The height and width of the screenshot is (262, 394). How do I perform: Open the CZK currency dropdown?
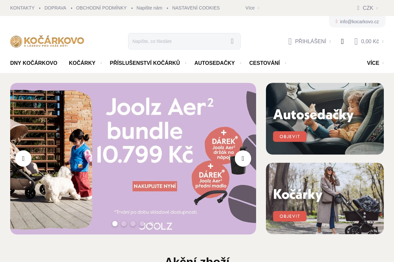tap(367, 8)
